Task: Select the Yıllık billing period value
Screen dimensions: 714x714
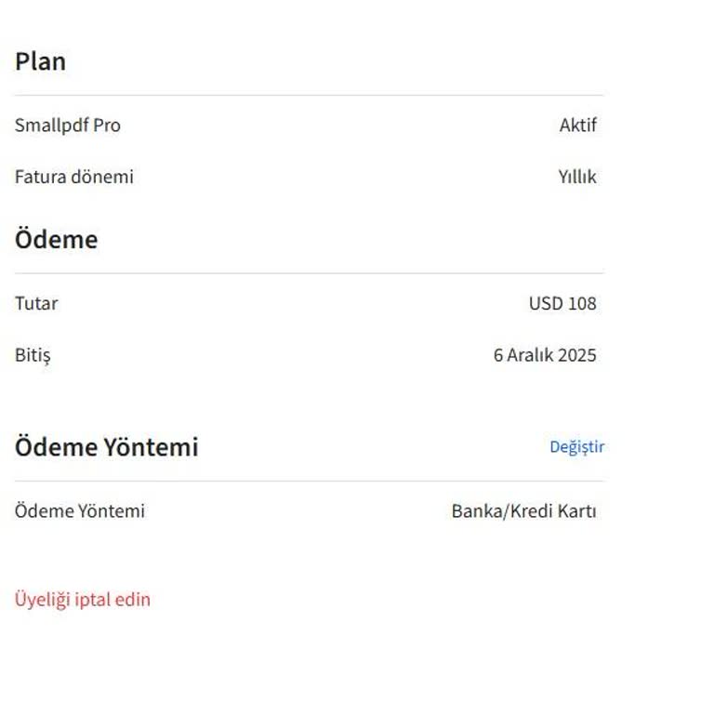Action: 576,177
